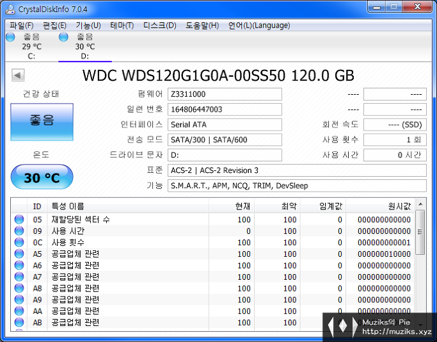The width and height of the screenshot is (437, 342).
Task: Click the scroll up arrow of attribute list
Action: click(x=420, y=204)
